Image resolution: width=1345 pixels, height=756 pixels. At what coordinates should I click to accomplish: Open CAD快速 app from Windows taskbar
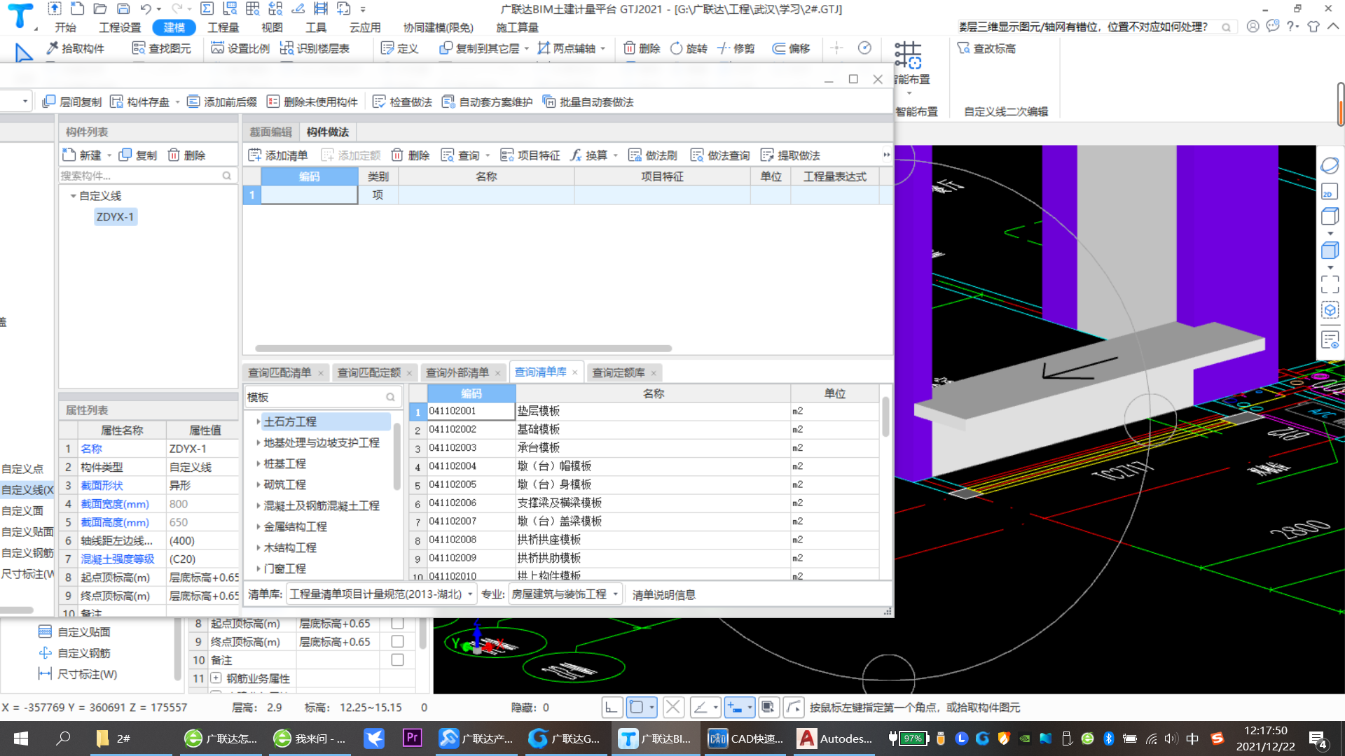pyautogui.click(x=745, y=738)
